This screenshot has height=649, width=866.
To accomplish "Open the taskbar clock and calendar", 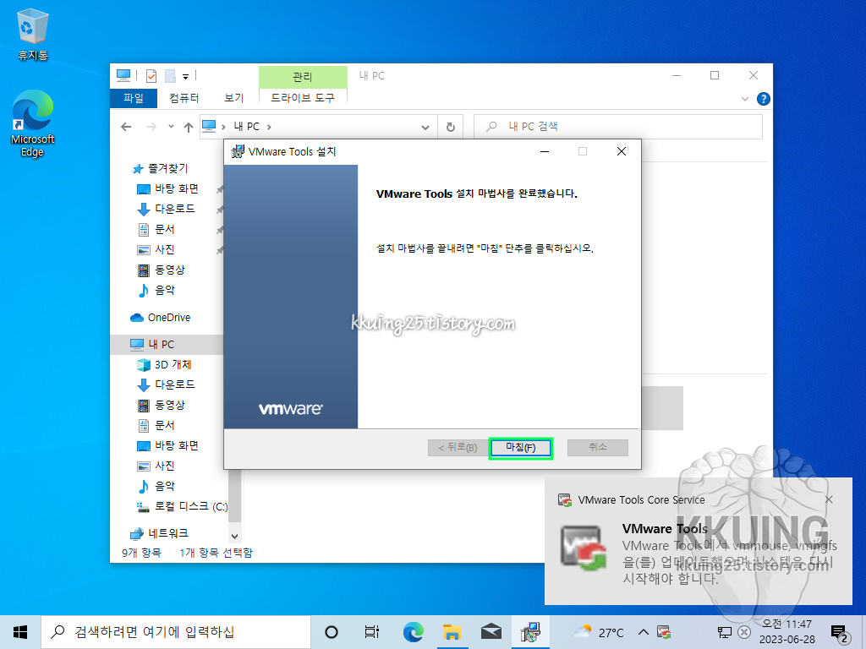I will pos(787,632).
